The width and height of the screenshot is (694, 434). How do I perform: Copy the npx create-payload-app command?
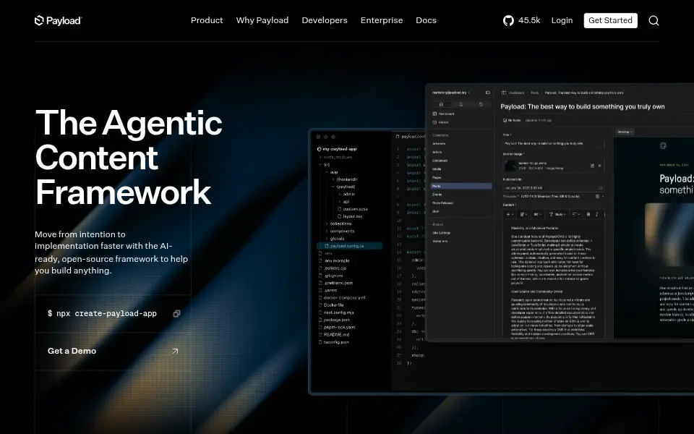click(x=176, y=313)
